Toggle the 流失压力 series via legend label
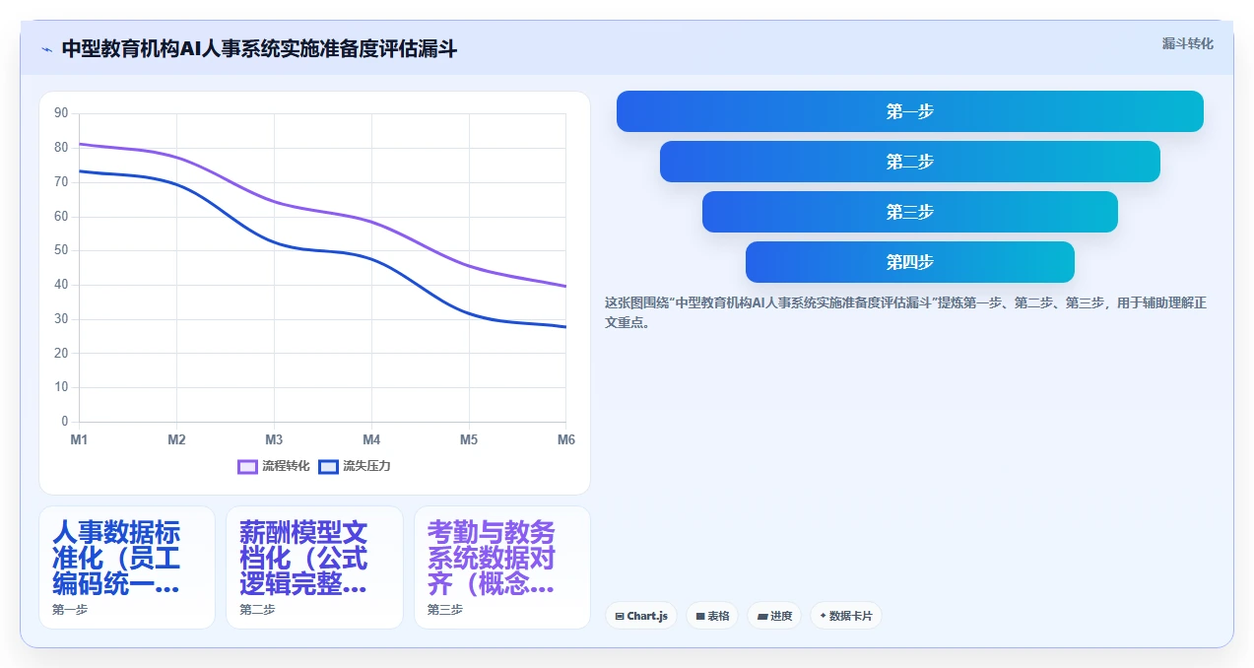1254x668 pixels. 367,466
